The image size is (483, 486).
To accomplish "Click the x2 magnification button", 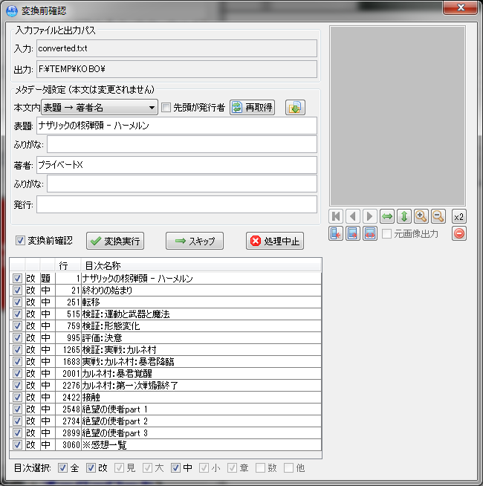I will [x=459, y=217].
